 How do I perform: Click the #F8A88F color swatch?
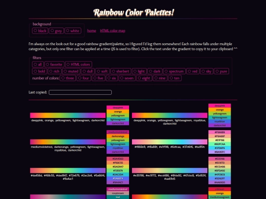[x=220, y=136]
